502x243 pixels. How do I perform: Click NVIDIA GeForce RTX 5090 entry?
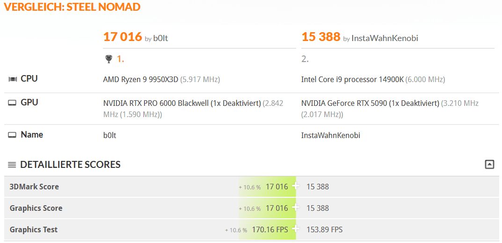coord(370,103)
